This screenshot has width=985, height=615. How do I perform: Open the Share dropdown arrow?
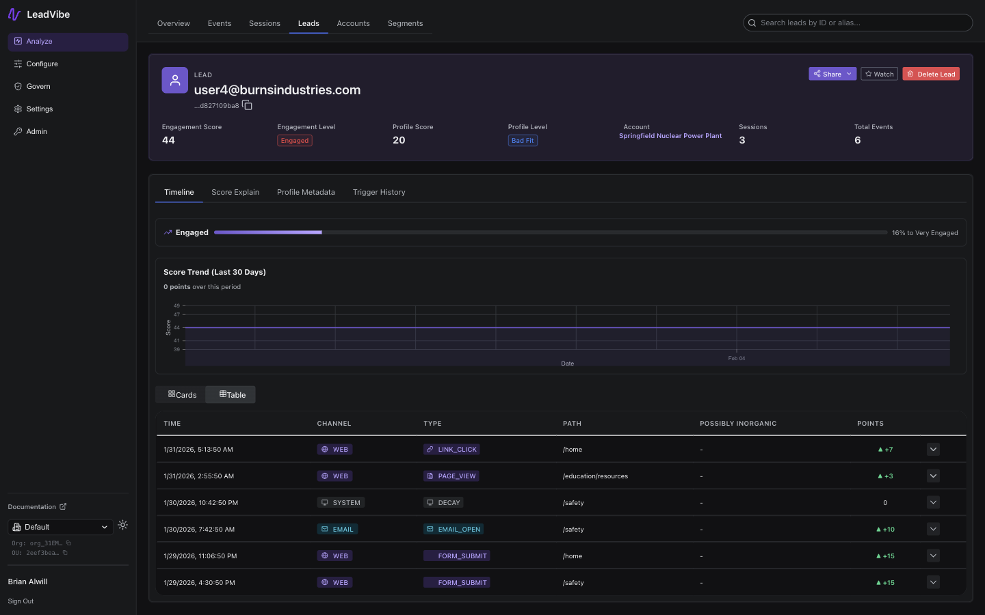tap(849, 74)
